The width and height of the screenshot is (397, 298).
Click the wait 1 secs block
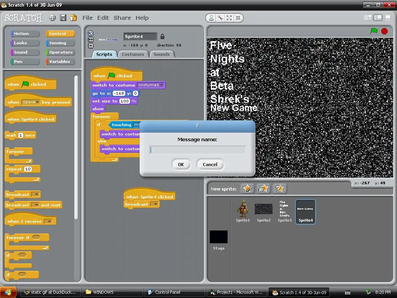pyautogui.click(x=21, y=135)
